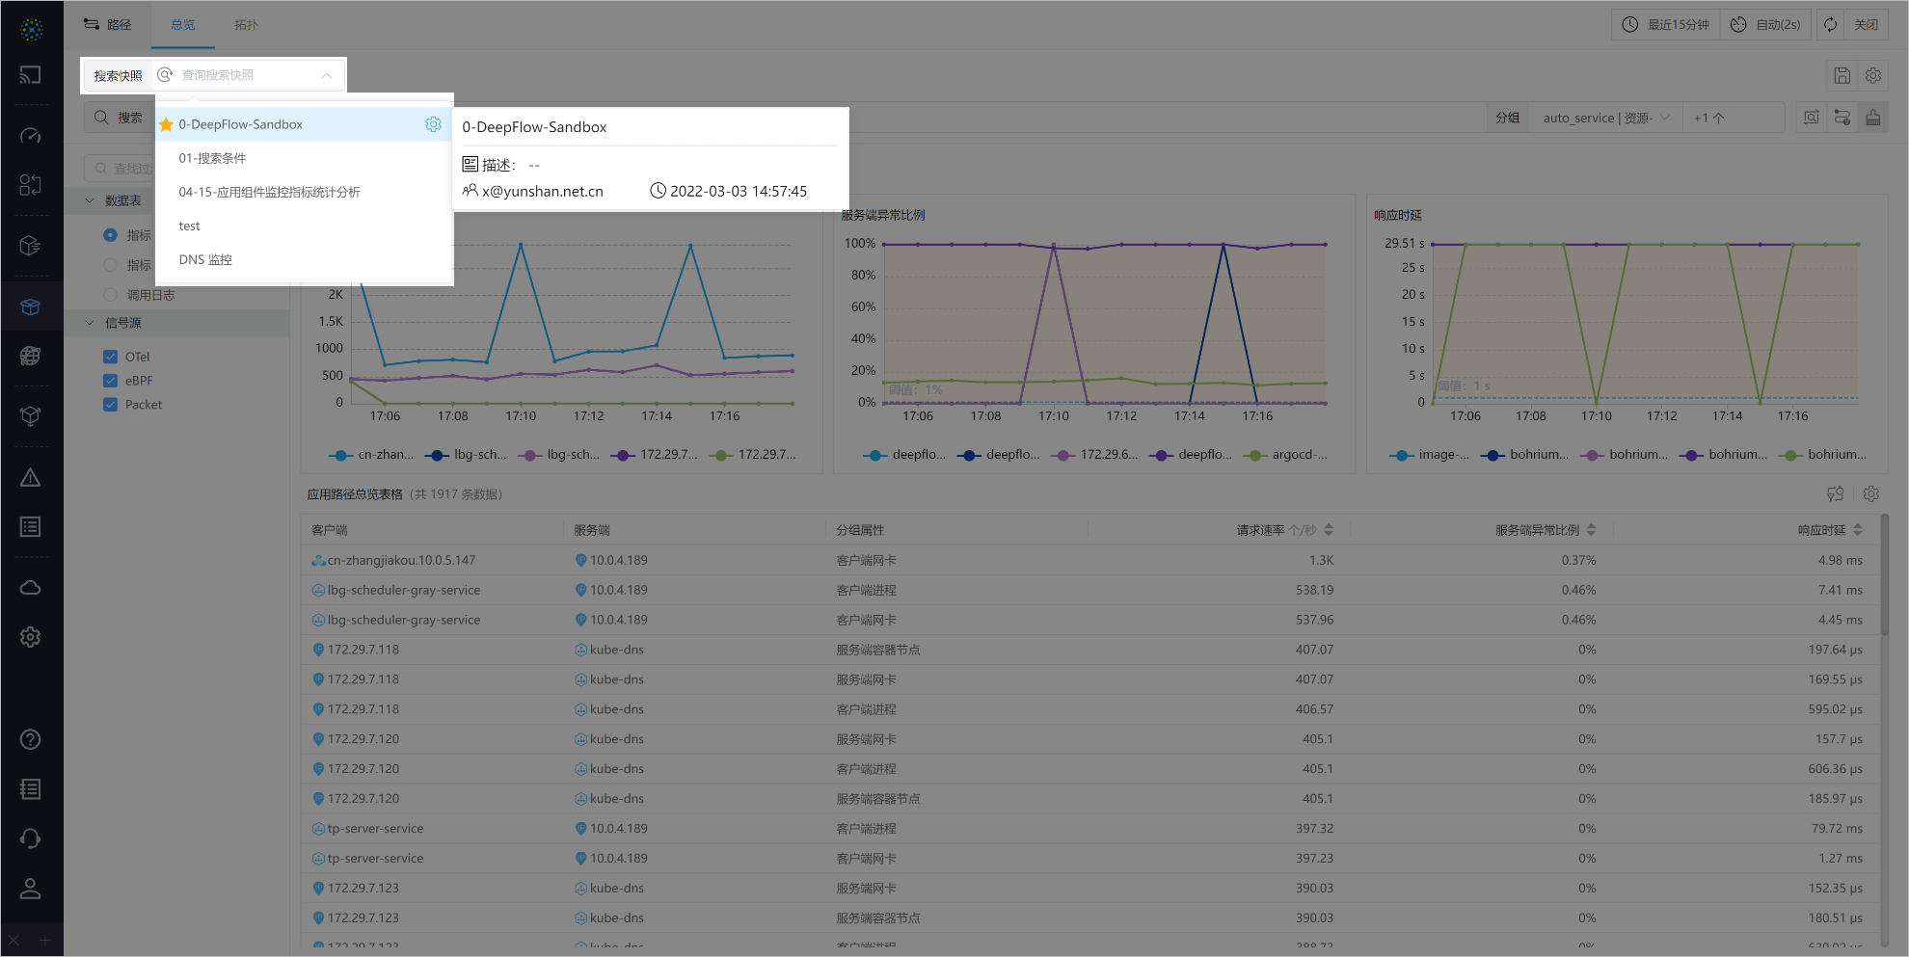Switch to the 拓扑 tab
The image size is (1909, 957).
click(246, 25)
